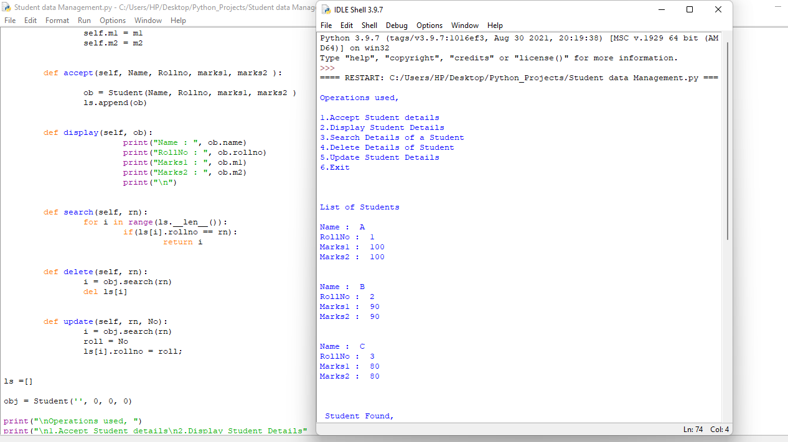Open Options menu in IDLE Shell
The height and width of the screenshot is (442, 788).
tap(429, 25)
